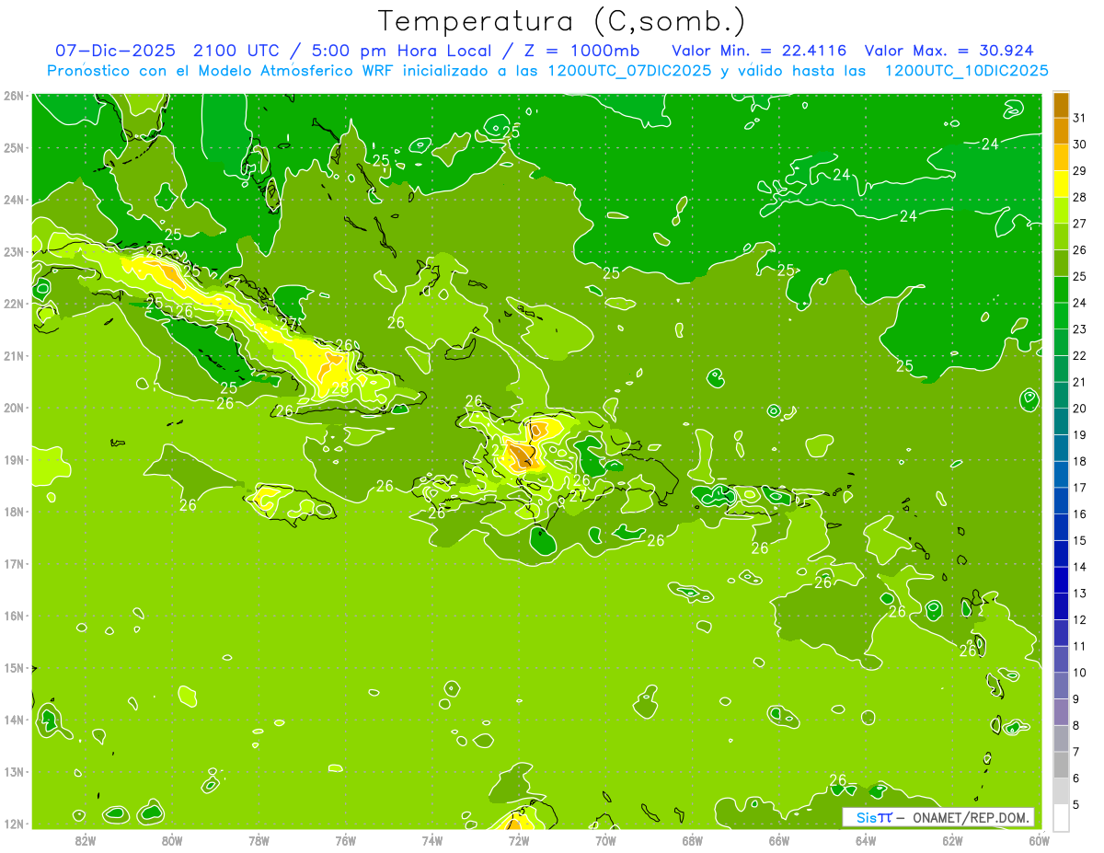The height and width of the screenshot is (853, 1104).
Task: Click the legend value '27'
Action: click(x=1079, y=224)
